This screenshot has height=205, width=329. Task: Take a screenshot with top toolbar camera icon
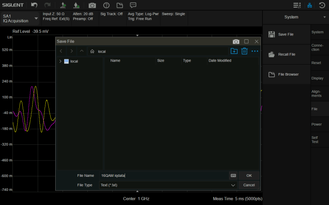[92, 5]
